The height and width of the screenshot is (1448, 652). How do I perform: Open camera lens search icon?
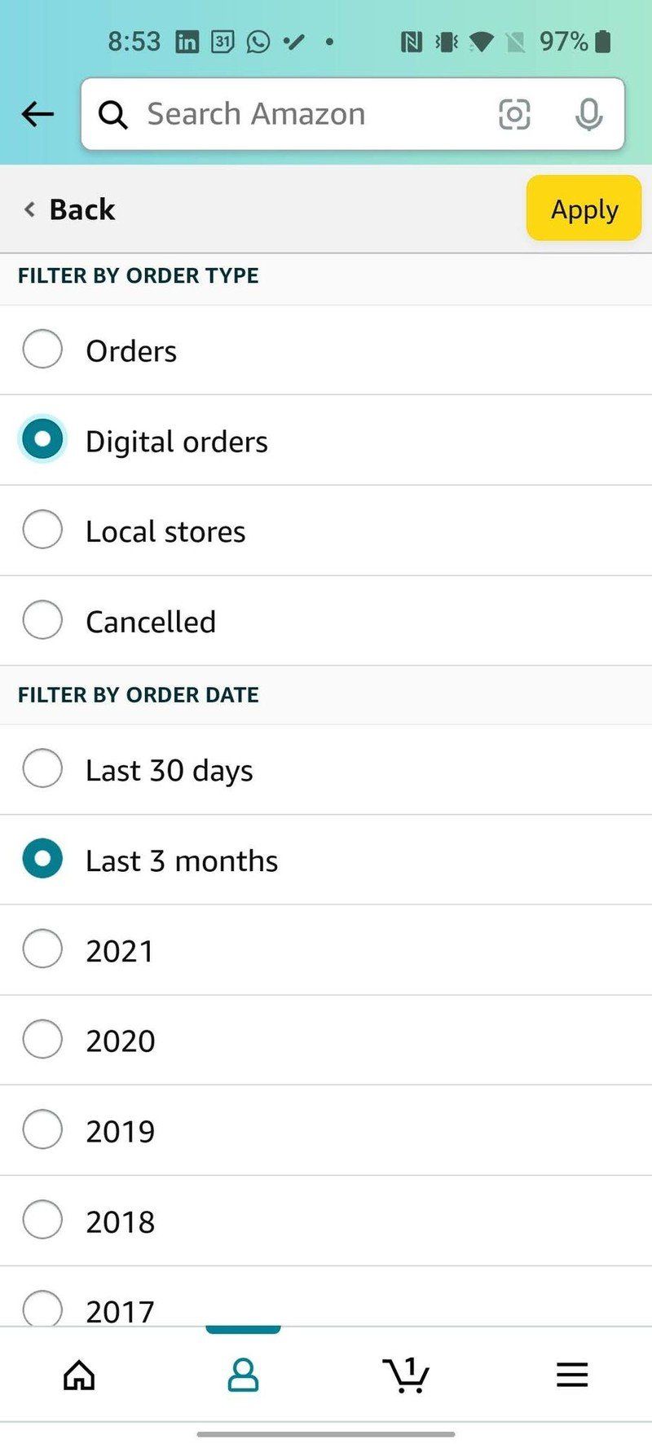pyautogui.click(x=513, y=114)
